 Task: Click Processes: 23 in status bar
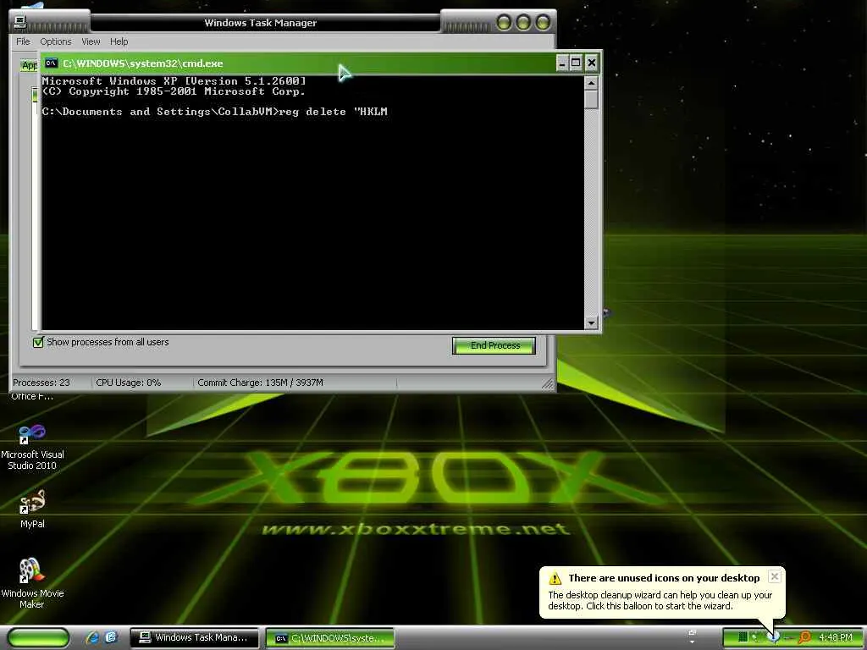click(x=41, y=383)
